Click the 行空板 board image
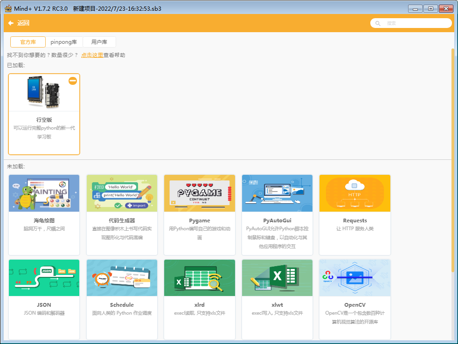 tap(44, 92)
